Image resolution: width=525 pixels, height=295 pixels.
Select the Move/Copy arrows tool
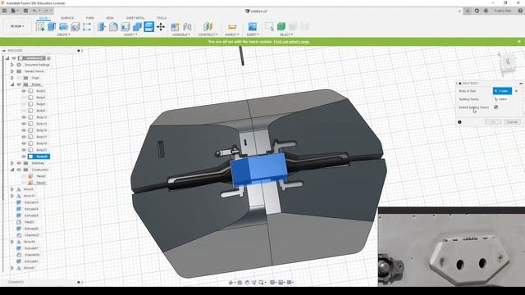click(161, 27)
